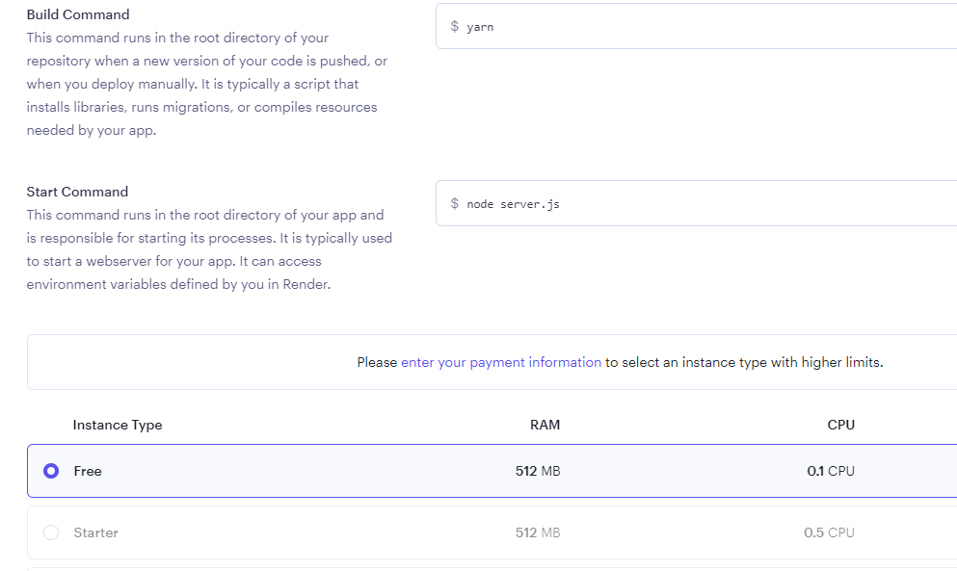
Task: Click the dollar sign before "node server.js"
Action: click(455, 204)
